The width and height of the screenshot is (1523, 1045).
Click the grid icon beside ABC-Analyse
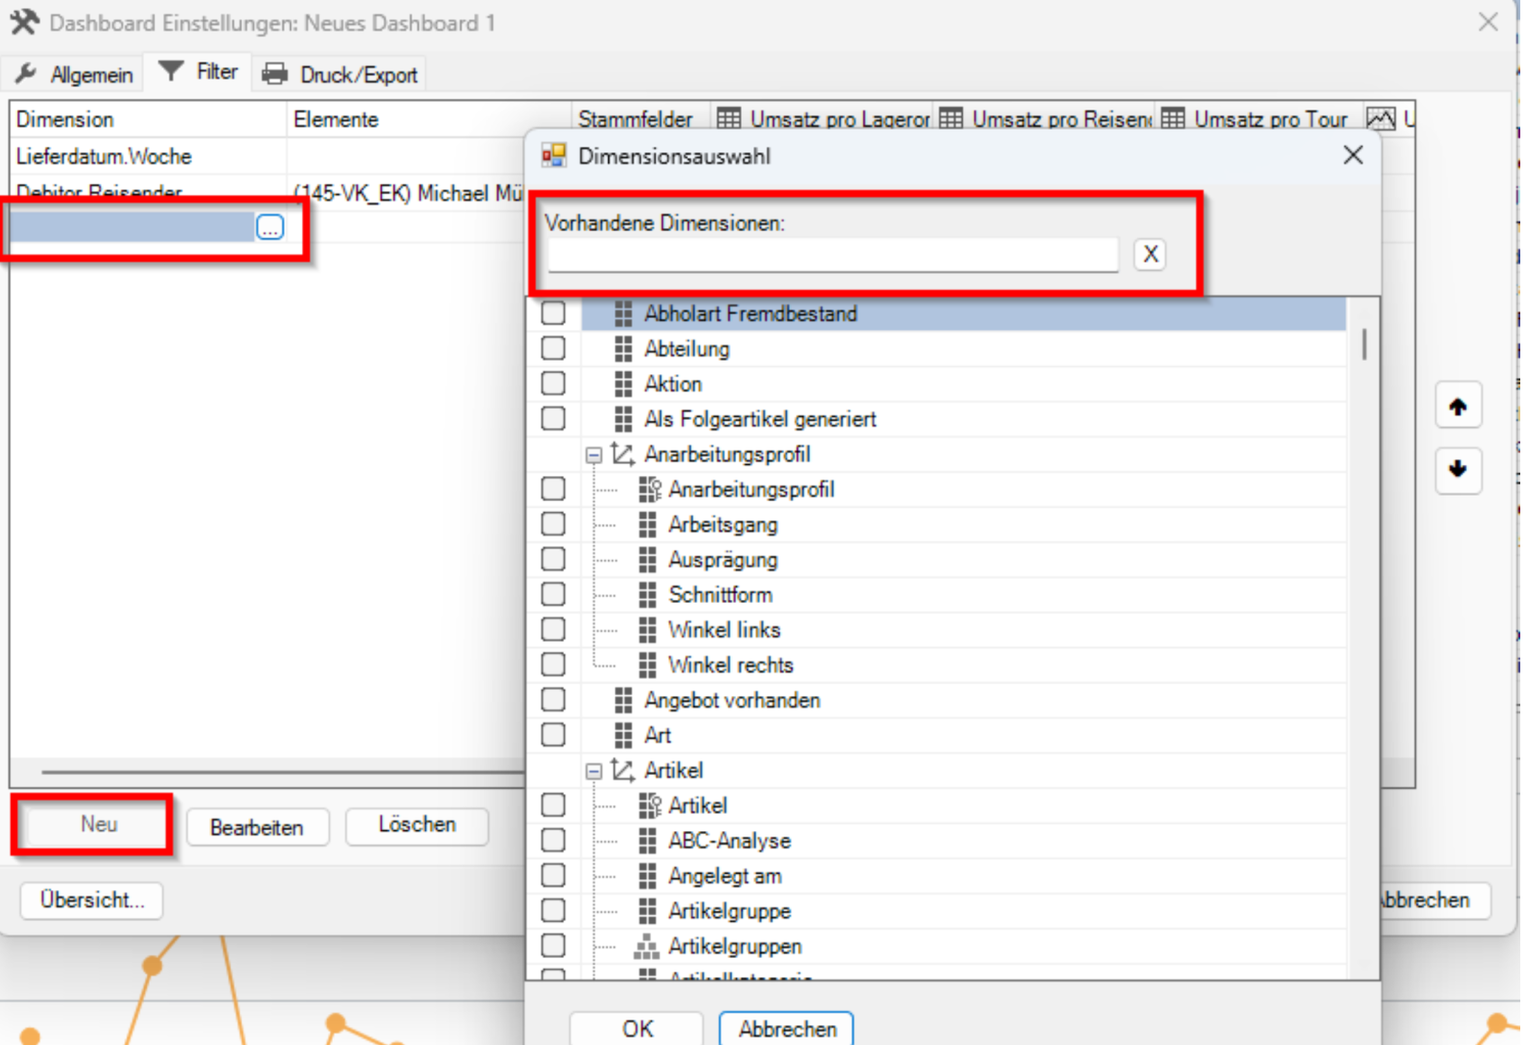(x=647, y=841)
